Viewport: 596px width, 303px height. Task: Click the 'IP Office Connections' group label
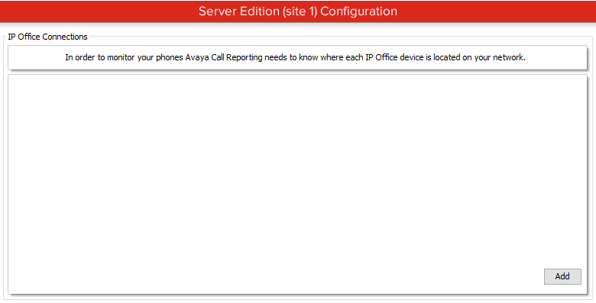47,37
